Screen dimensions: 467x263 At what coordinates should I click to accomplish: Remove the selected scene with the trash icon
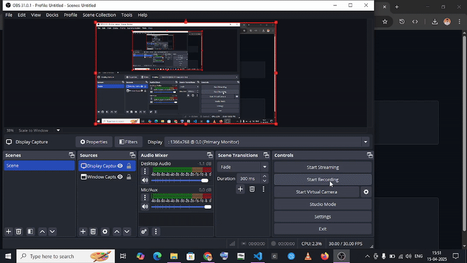tap(19, 231)
